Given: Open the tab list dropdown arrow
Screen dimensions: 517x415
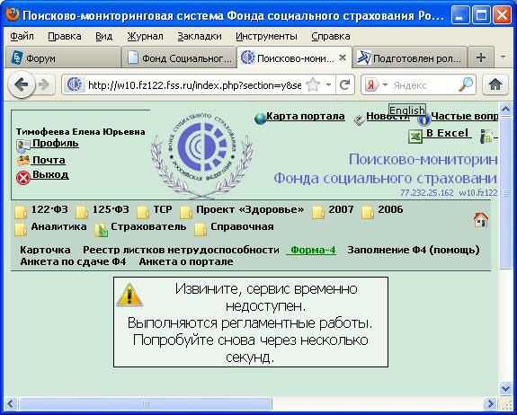Looking at the screenshot, I should (x=503, y=57).
